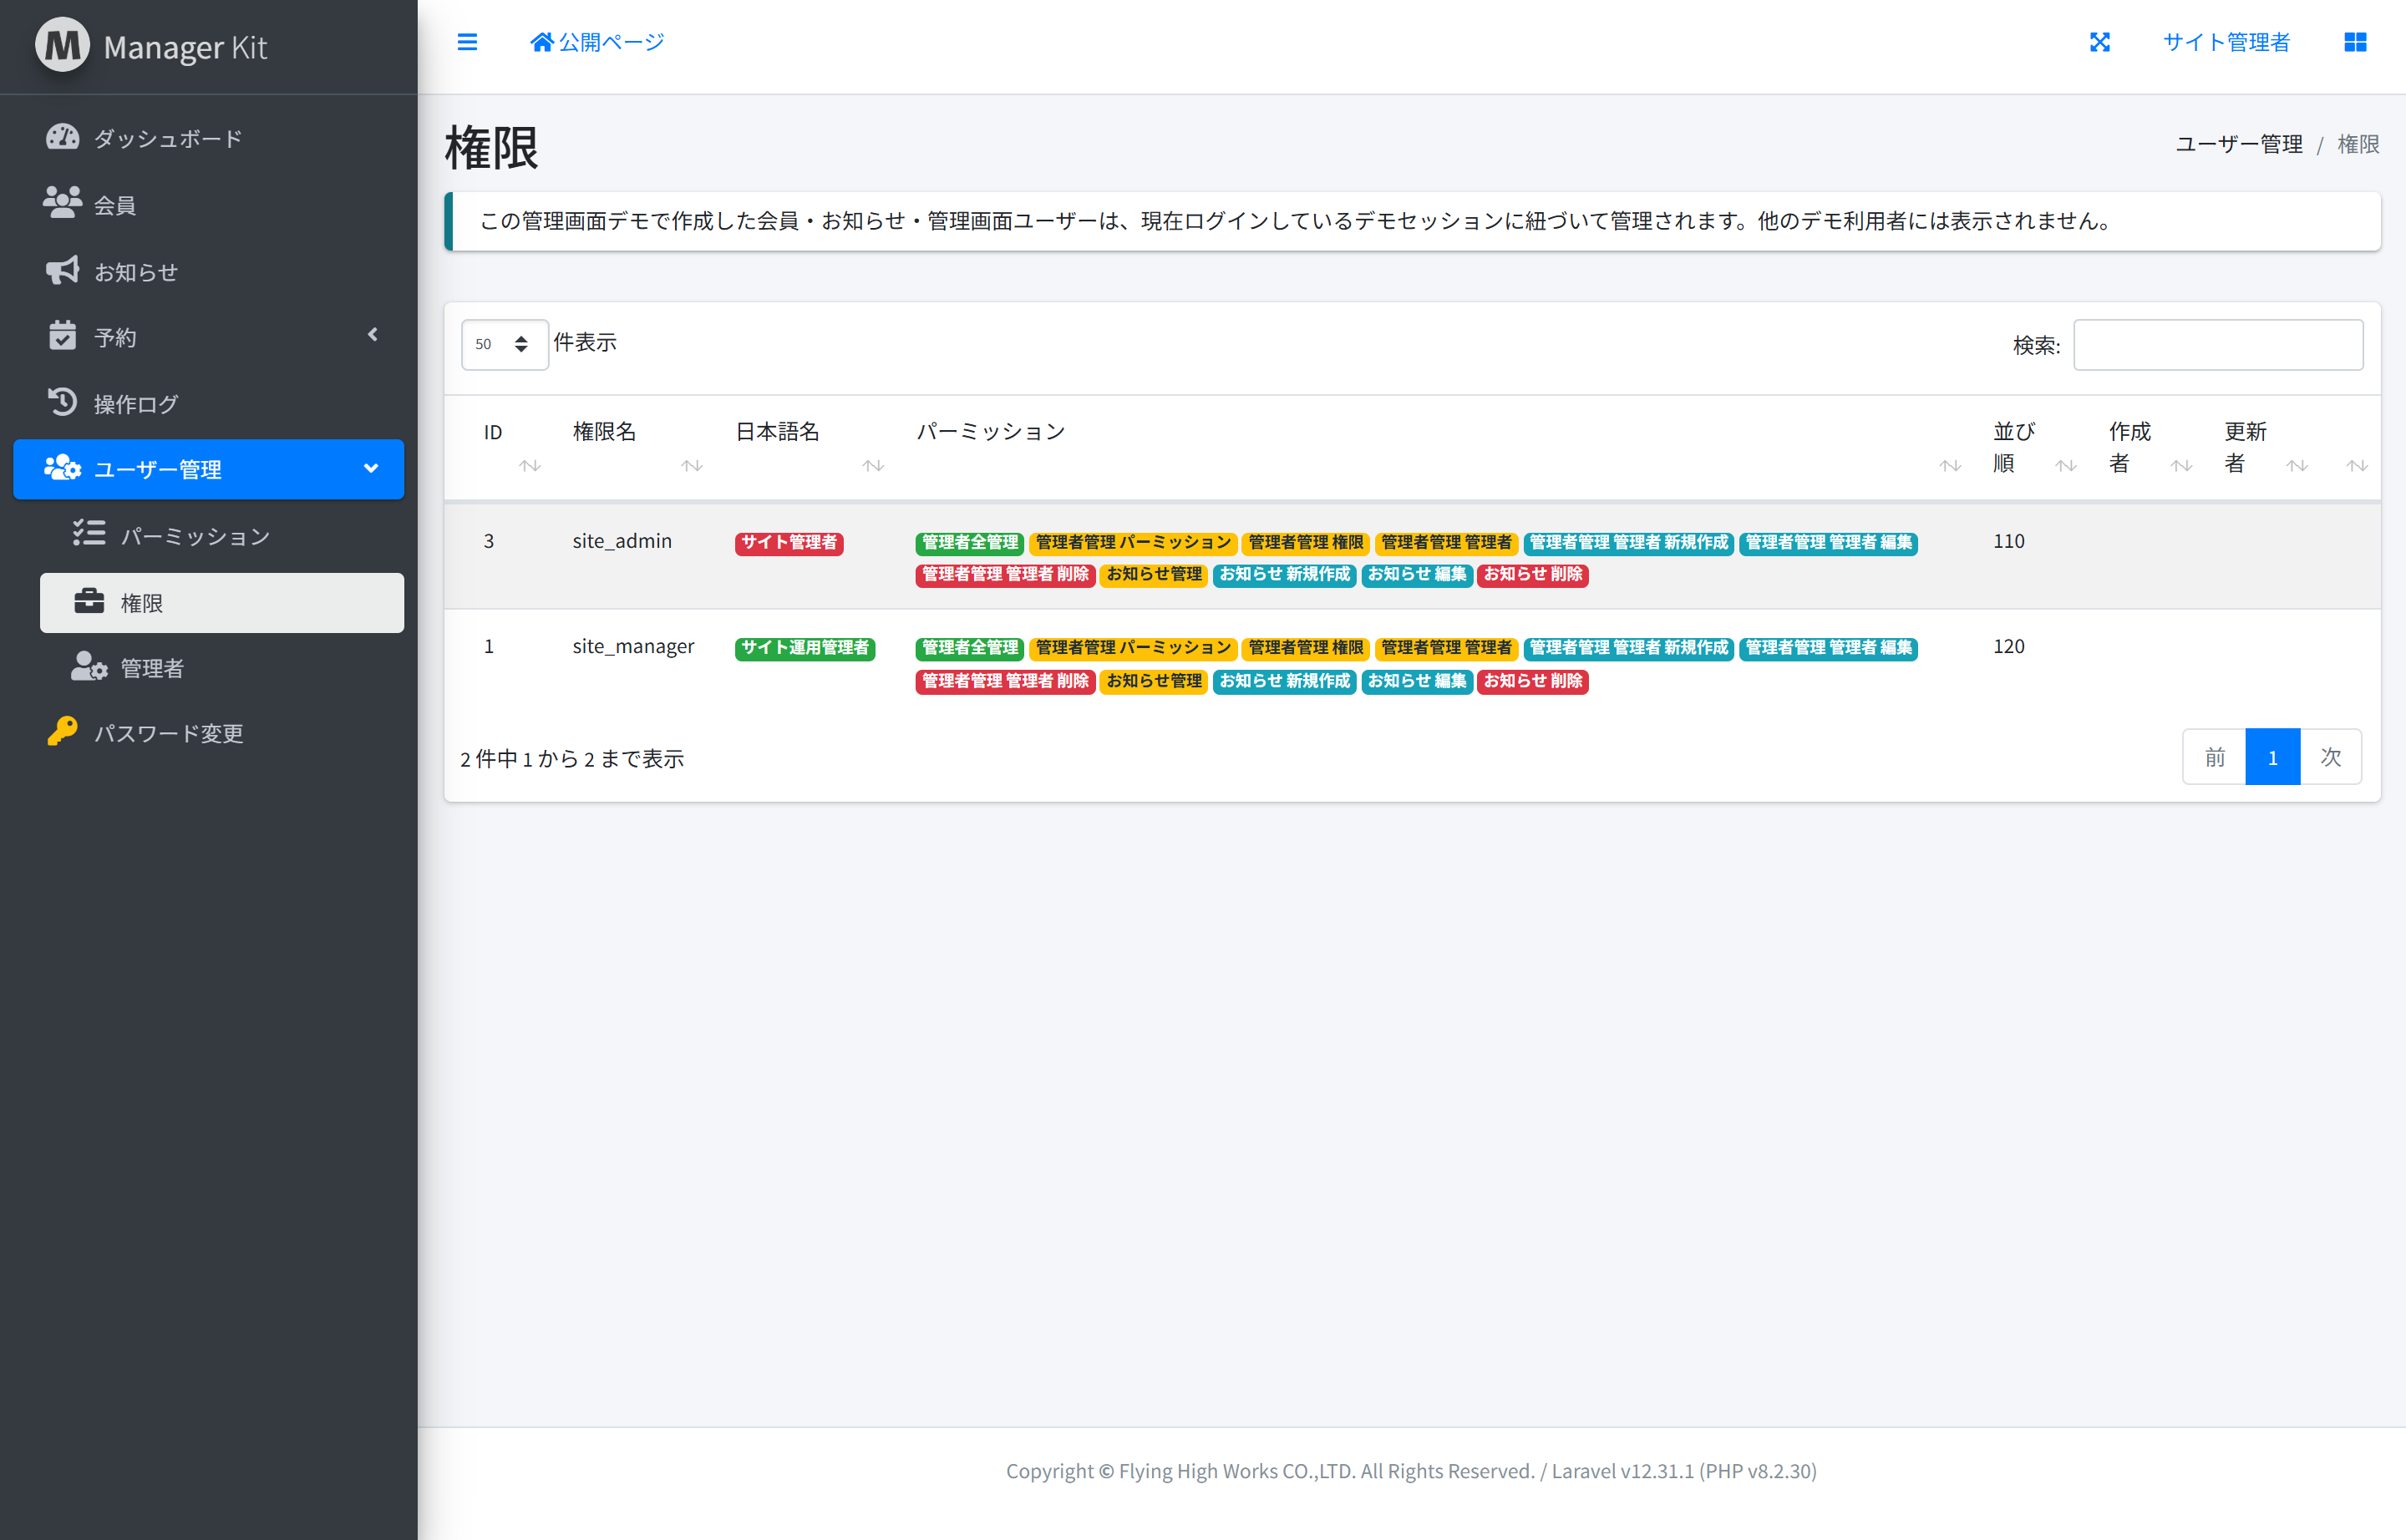Select パーミッション submenu item
This screenshot has width=2406, height=1540.
[221, 536]
